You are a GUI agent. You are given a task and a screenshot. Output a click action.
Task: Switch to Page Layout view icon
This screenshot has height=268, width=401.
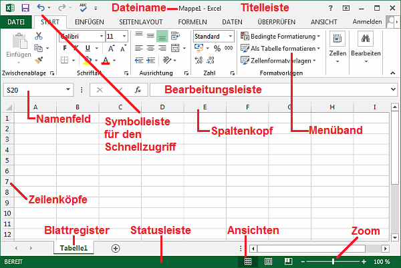(x=268, y=261)
